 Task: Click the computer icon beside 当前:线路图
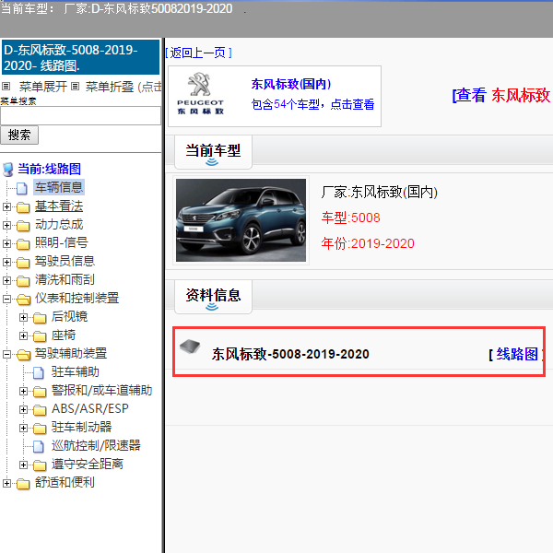8,170
